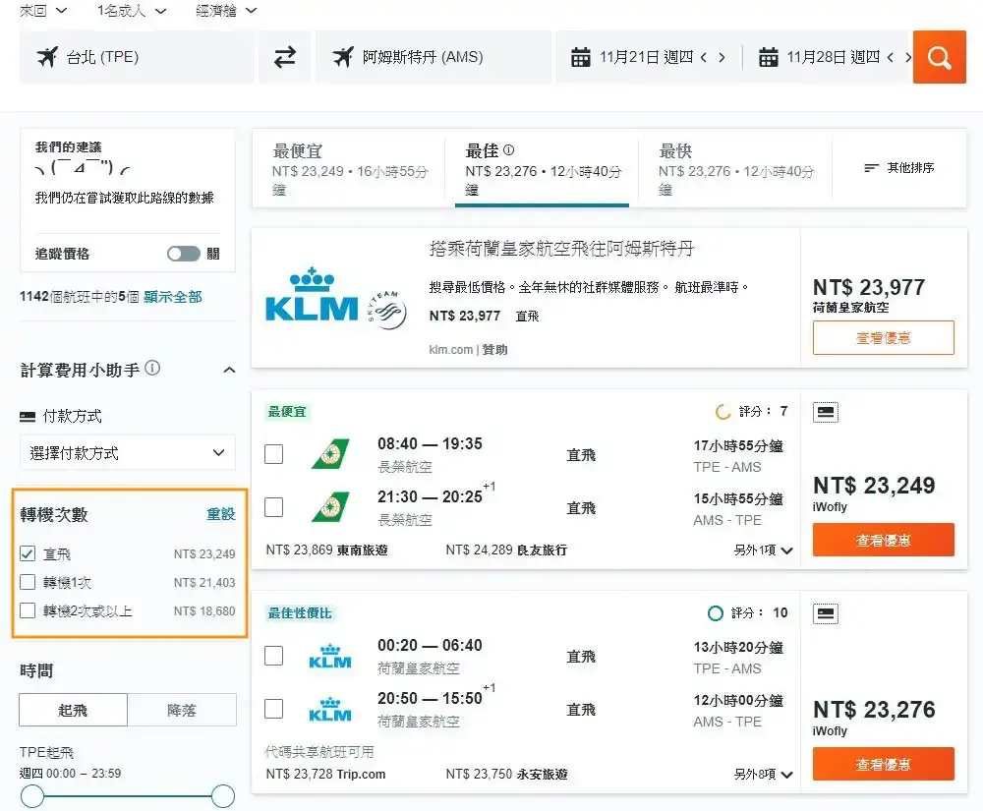Click the return calendar icon for 11月28日
This screenshot has width=983, height=811.
tap(768, 57)
